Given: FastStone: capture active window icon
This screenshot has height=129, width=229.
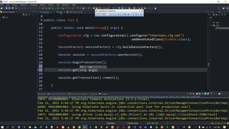Looking at the screenshot, I should (x=101, y=14).
